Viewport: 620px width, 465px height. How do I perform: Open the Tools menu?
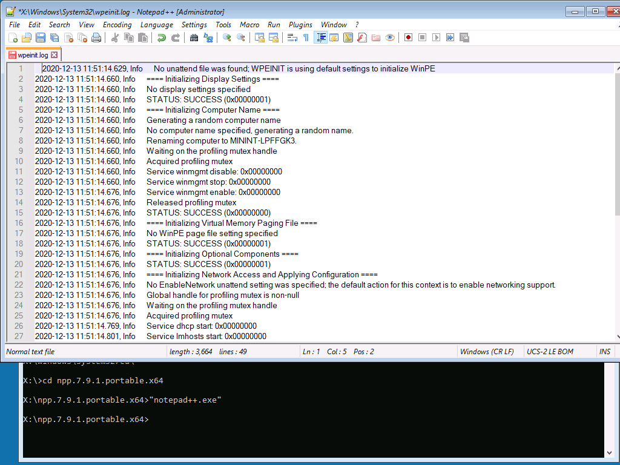223,24
